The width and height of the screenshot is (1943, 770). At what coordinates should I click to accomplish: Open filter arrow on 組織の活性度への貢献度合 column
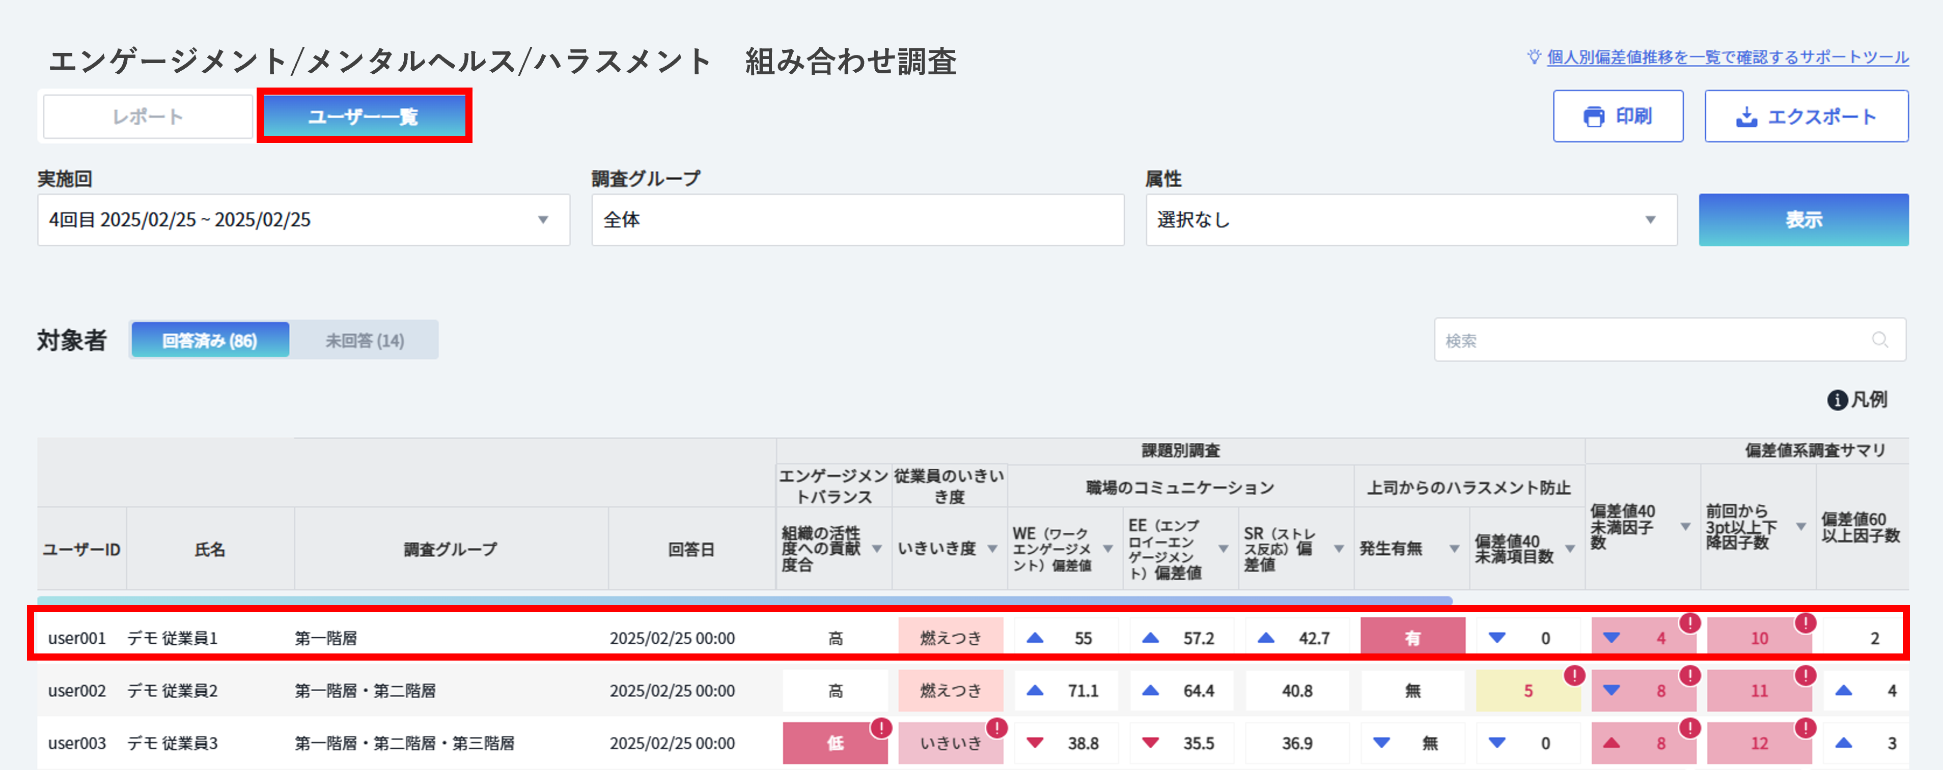pyautogui.click(x=877, y=549)
